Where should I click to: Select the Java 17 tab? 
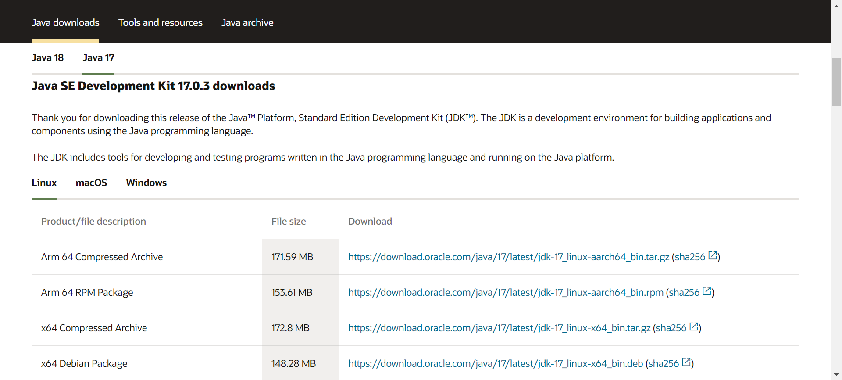pyautogui.click(x=98, y=57)
